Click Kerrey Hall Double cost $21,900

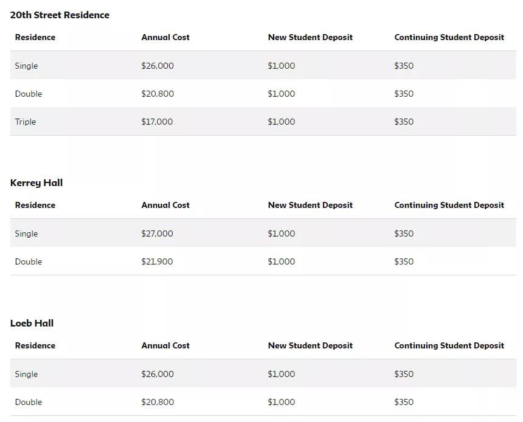[x=157, y=261]
